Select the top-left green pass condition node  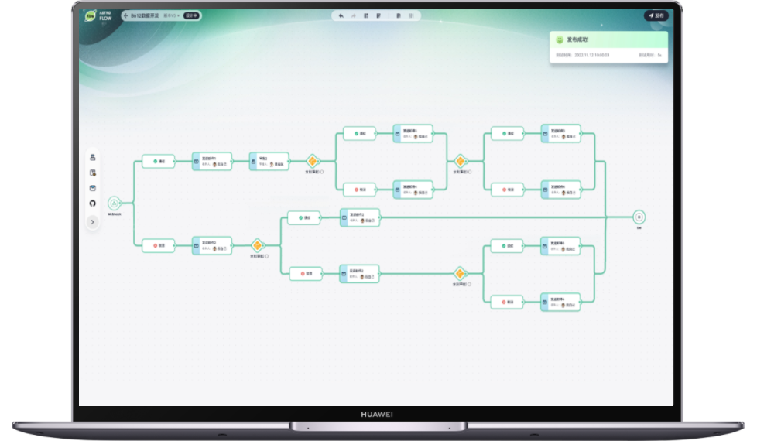tap(159, 161)
